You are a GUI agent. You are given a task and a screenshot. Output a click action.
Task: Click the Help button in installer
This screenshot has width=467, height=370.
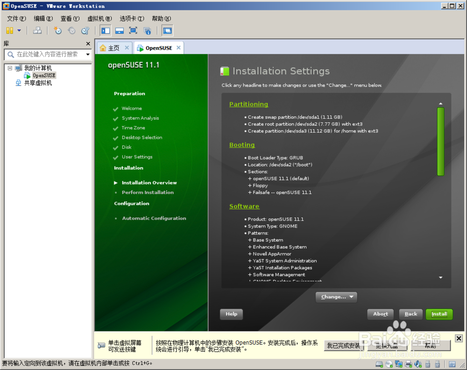point(232,314)
